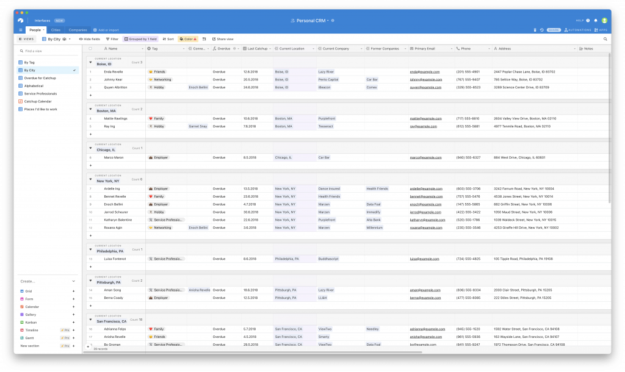The image size is (625, 372).
Task: Switch to the Cities tab
Action: tap(56, 30)
